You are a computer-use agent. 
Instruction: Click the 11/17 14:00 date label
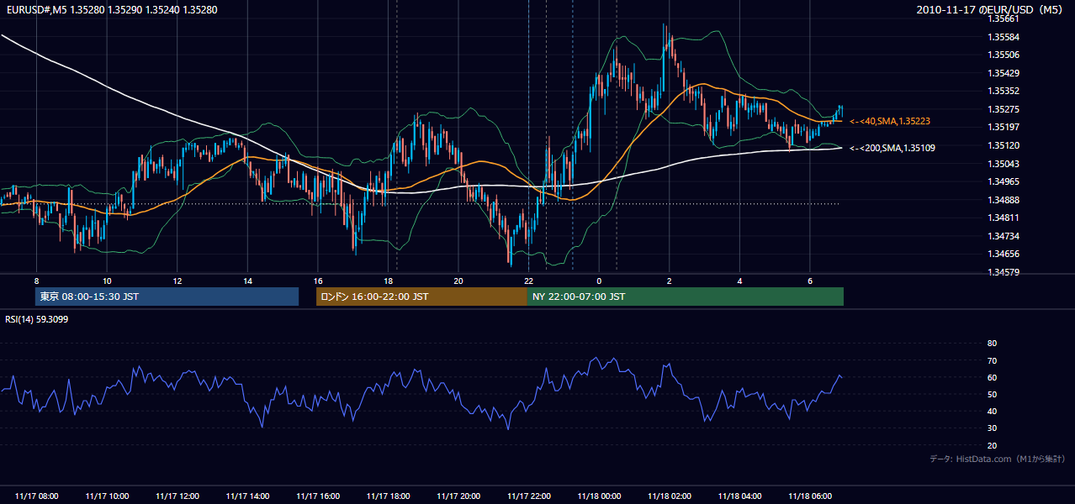point(247,496)
